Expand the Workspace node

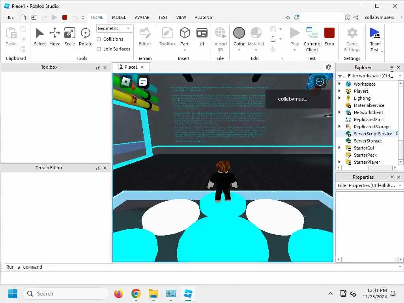click(x=339, y=84)
